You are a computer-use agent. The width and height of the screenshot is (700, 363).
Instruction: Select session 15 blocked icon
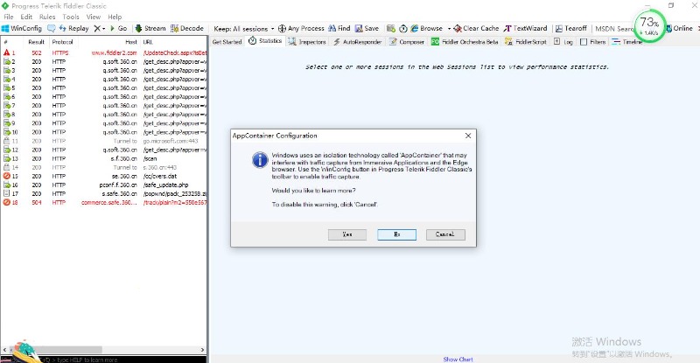(x=7, y=177)
